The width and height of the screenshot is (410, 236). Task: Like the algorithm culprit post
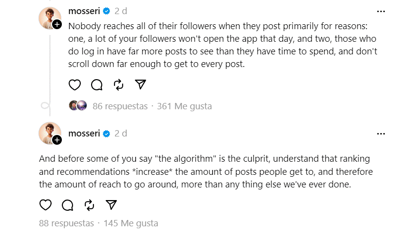[x=45, y=205]
